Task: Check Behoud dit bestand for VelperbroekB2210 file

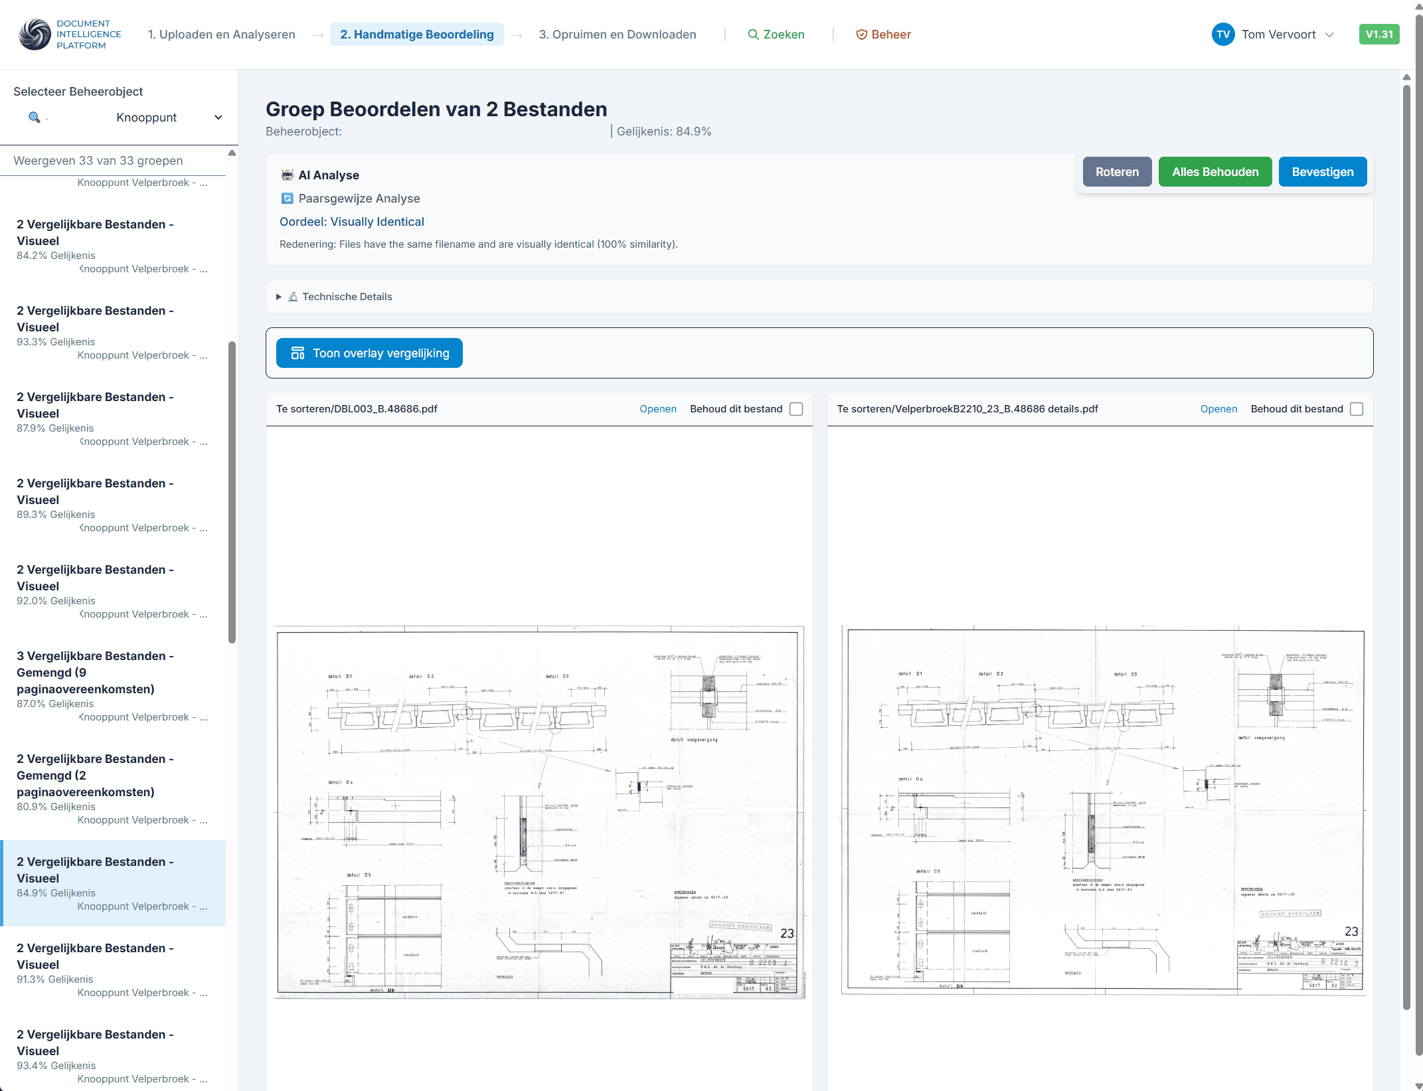Action: (x=1357, y=409)
